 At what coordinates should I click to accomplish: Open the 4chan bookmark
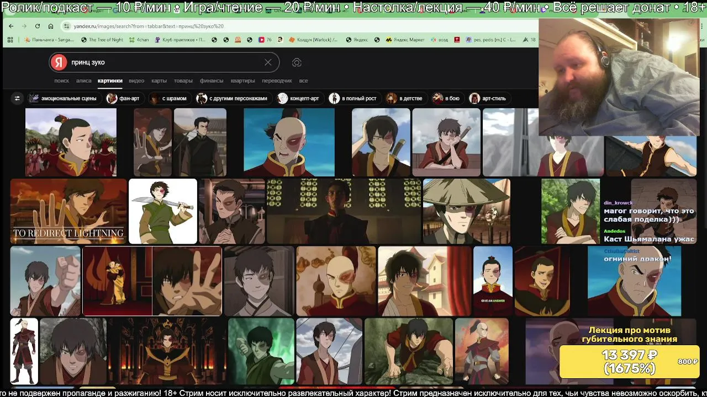[139, 40]
